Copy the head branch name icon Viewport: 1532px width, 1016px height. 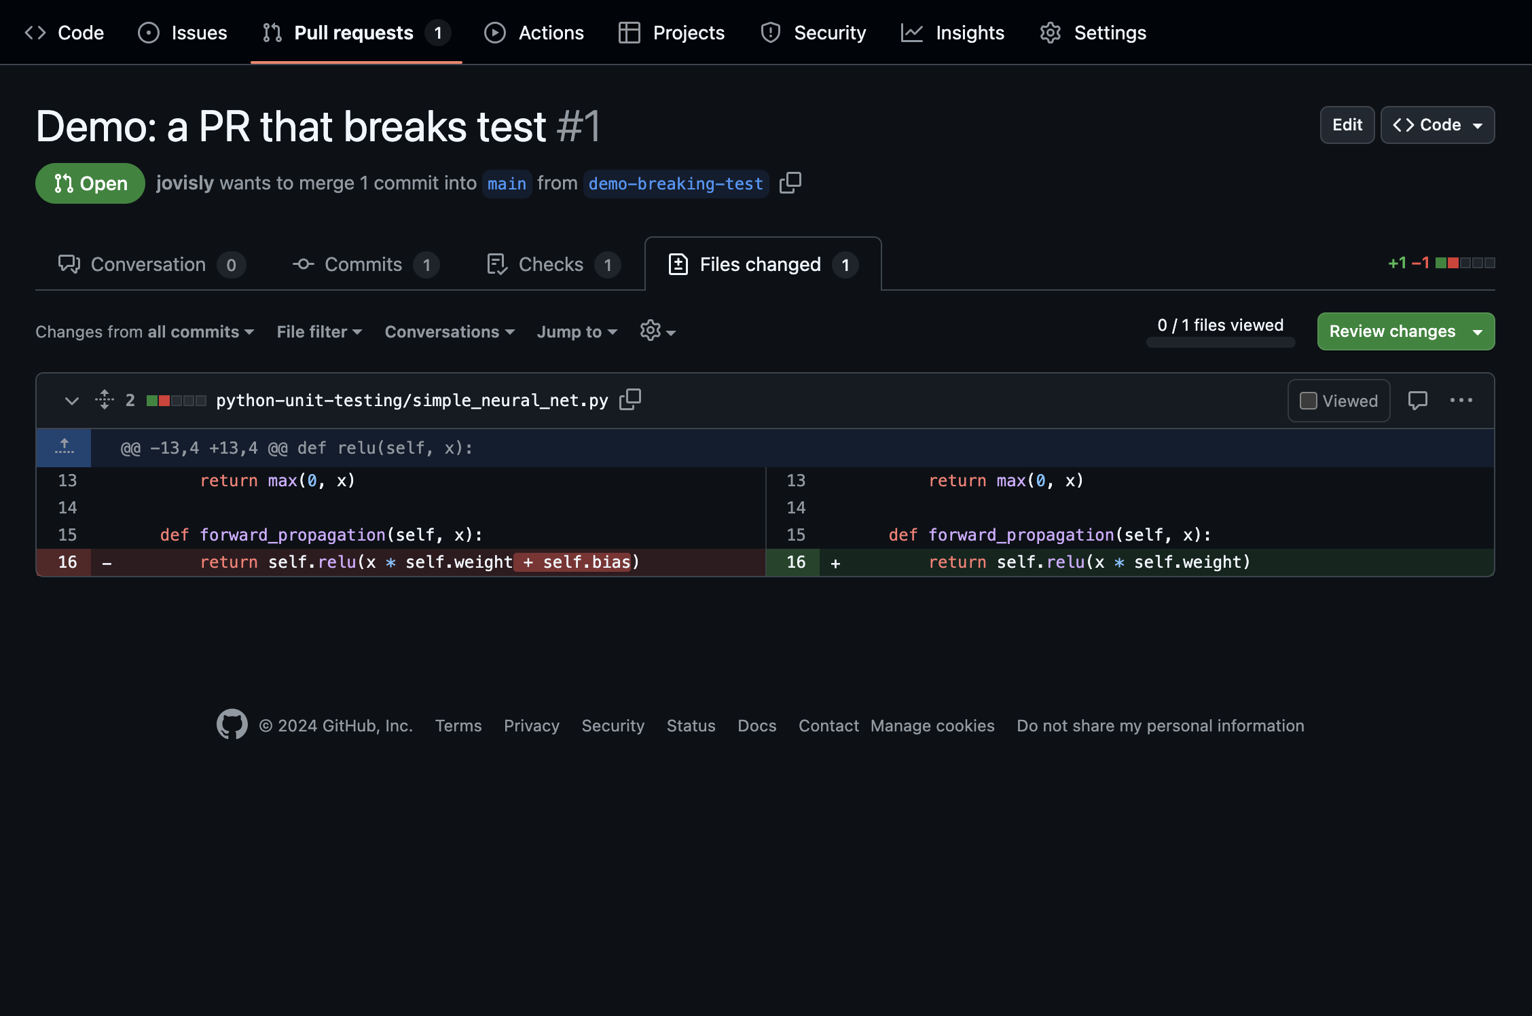tap(790, 183)
